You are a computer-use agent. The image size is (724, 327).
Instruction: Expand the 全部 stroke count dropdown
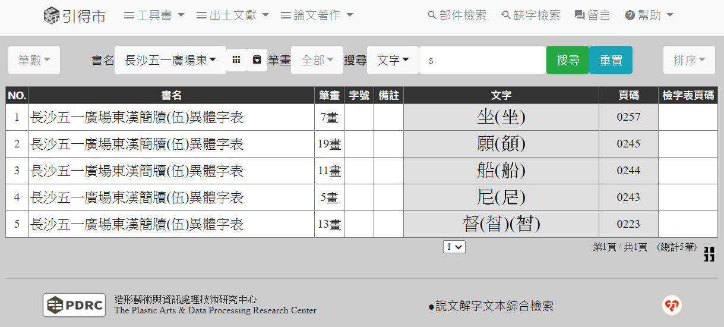pyautogui.click(x=317, y=60)
